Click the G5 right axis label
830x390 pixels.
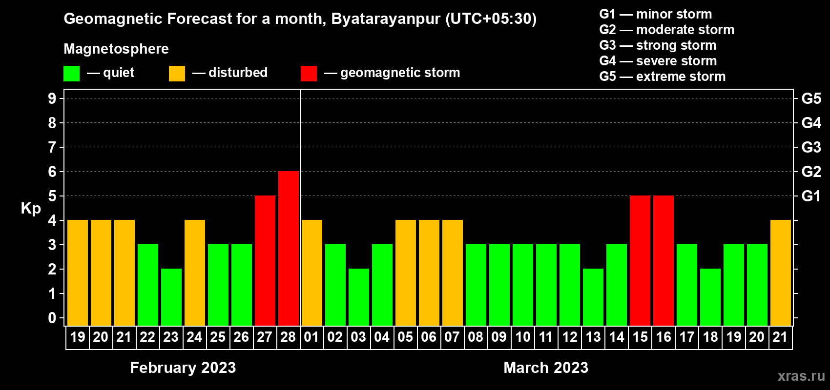[x=811, y=98]
